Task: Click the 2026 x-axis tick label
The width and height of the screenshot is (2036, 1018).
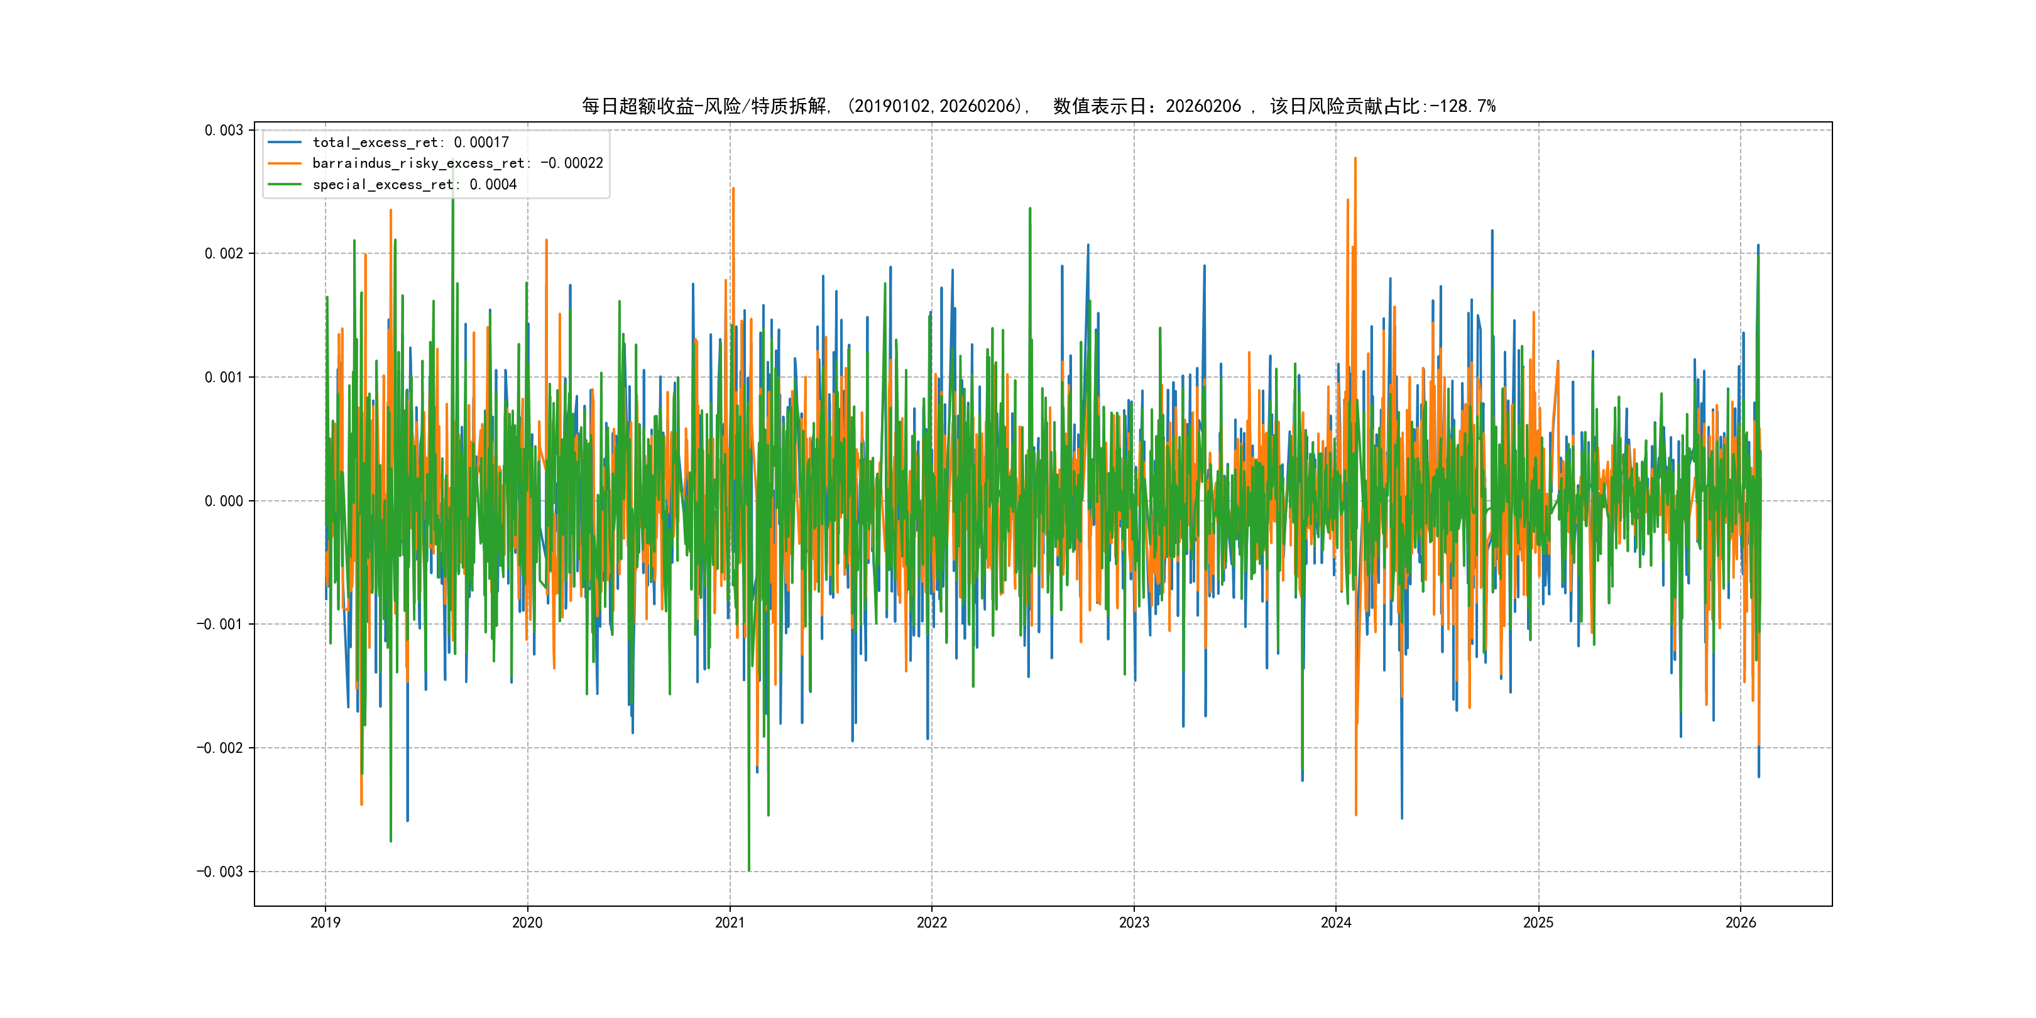Action: pyautogui.click(x=1741, y=922)
